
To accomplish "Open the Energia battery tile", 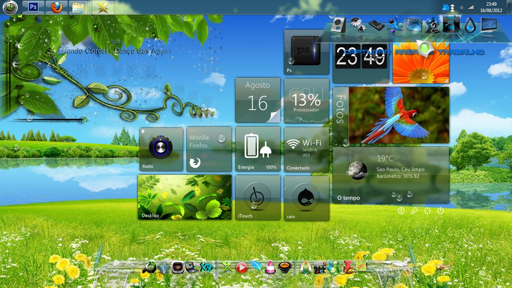I will (257, 149).
